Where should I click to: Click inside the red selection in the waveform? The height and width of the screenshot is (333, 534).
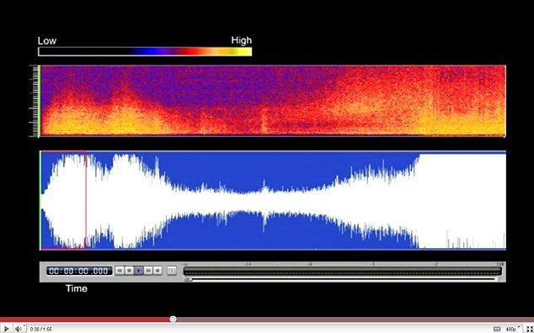click(64, 200)
